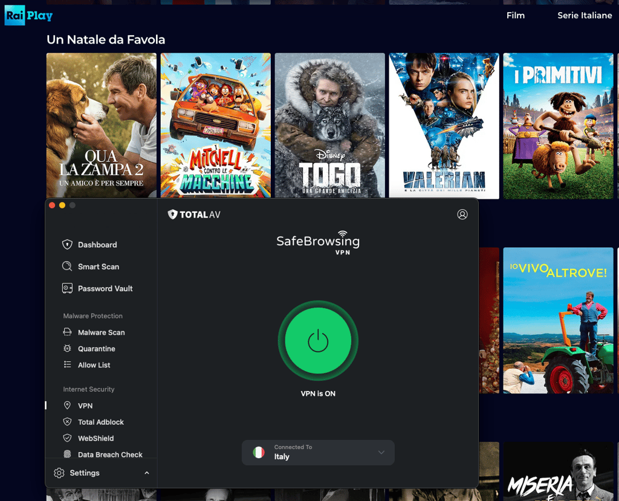Click the Password Vault safe icon

tap(67, 288)
